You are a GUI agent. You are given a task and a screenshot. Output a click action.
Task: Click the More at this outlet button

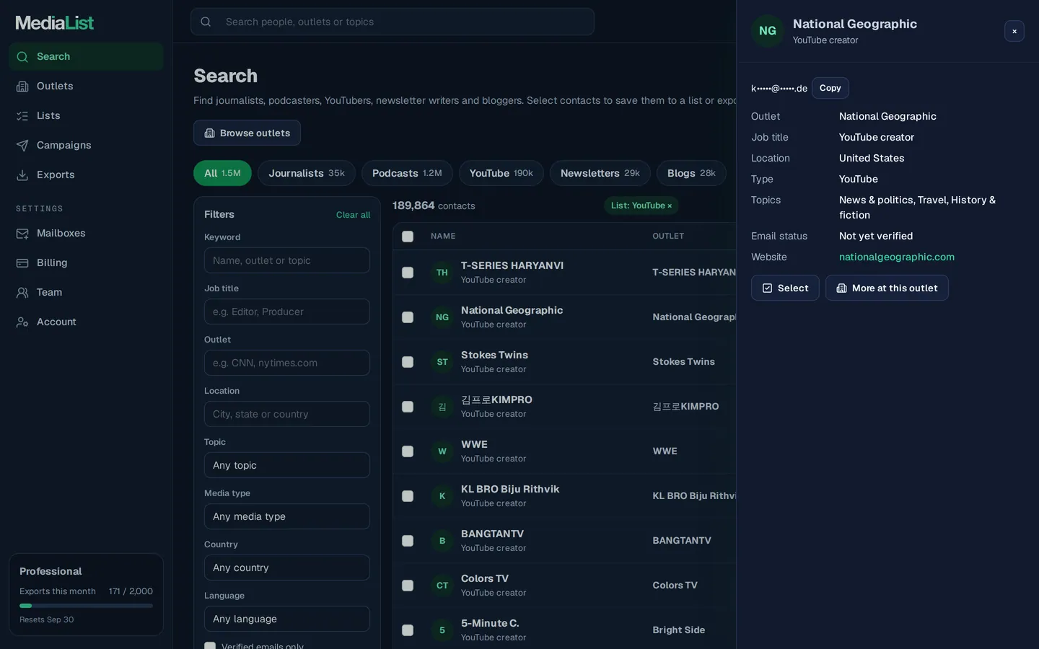(x=887, y=288)
